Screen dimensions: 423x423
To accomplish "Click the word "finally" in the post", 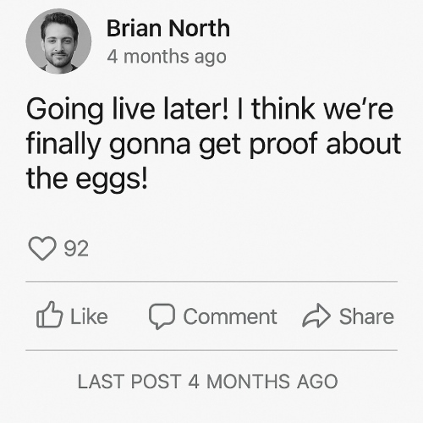I will (63, 145).
